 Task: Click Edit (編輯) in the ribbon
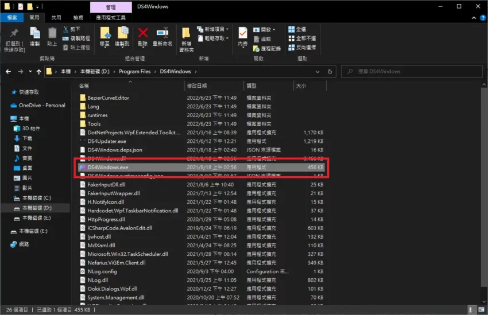pyautogui.click(x=262, y=39)
